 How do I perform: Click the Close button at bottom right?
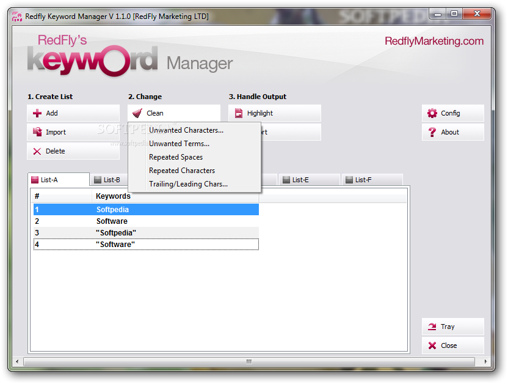[453, 345]
